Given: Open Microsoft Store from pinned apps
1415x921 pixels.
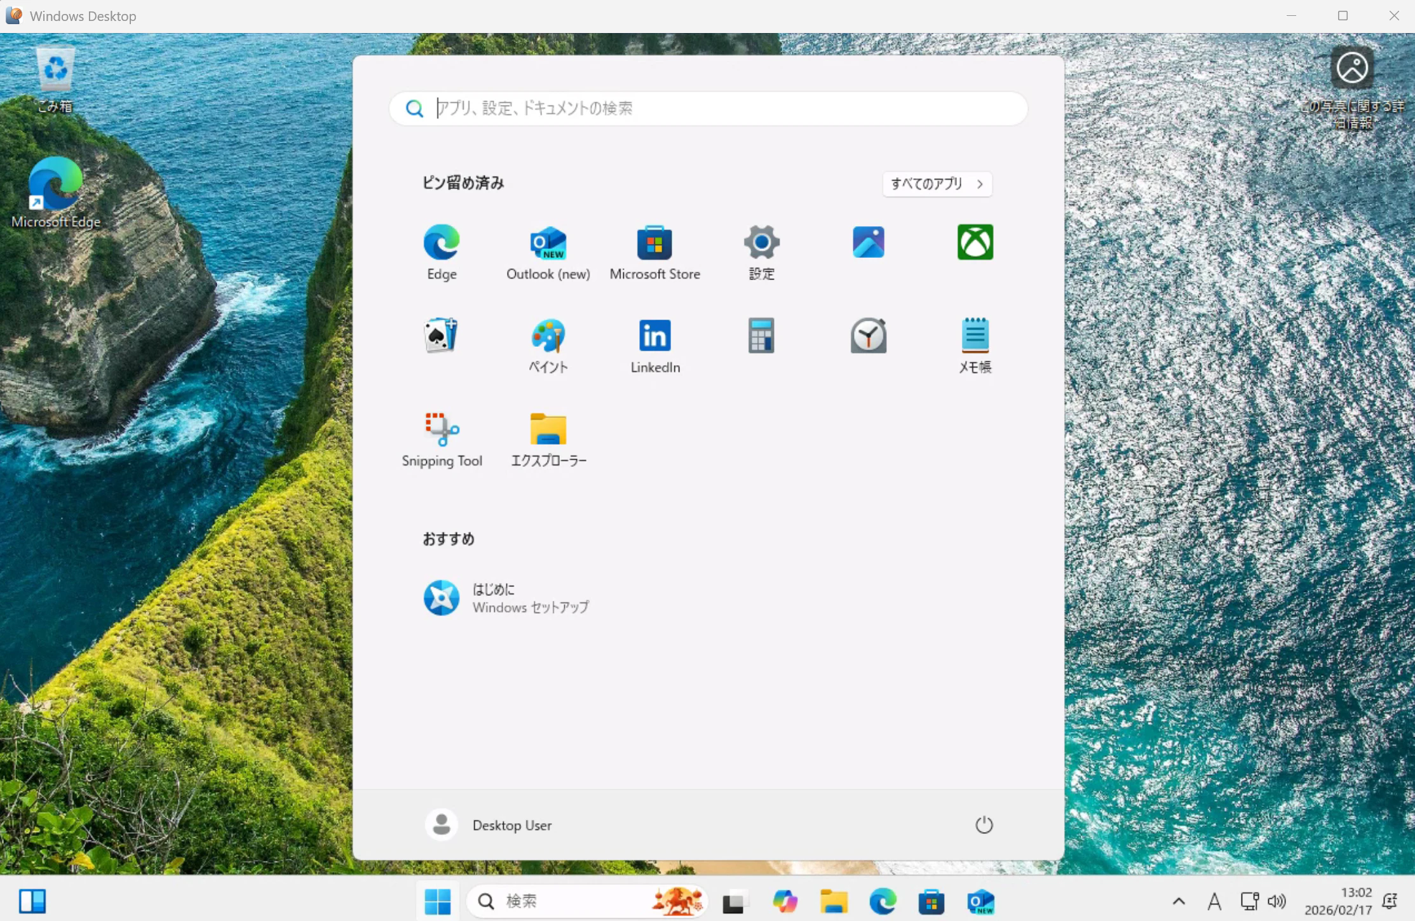Looking at the screenshot, I should tap(654, 252).
